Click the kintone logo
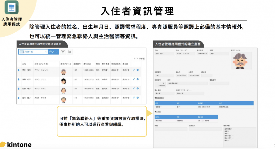The width and height of the screenshot is (275, 149). tap(16, 144)
